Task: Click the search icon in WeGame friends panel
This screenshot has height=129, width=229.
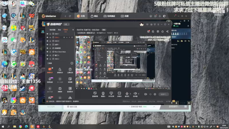Action: coord(189,41)
